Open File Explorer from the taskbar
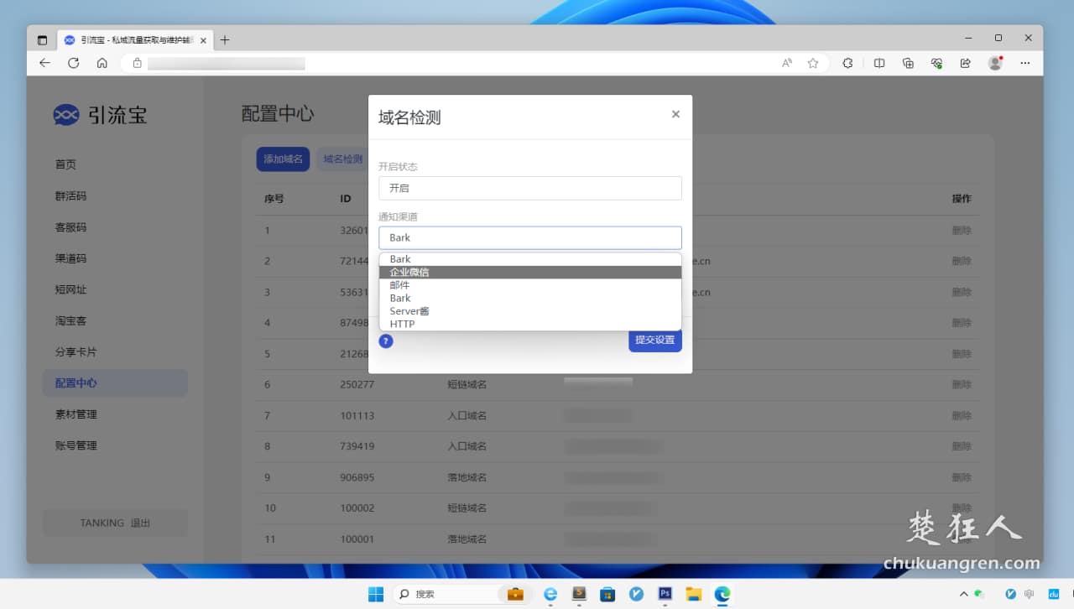The height and width of the screenshot is (609, 1074). pos(694,594)
